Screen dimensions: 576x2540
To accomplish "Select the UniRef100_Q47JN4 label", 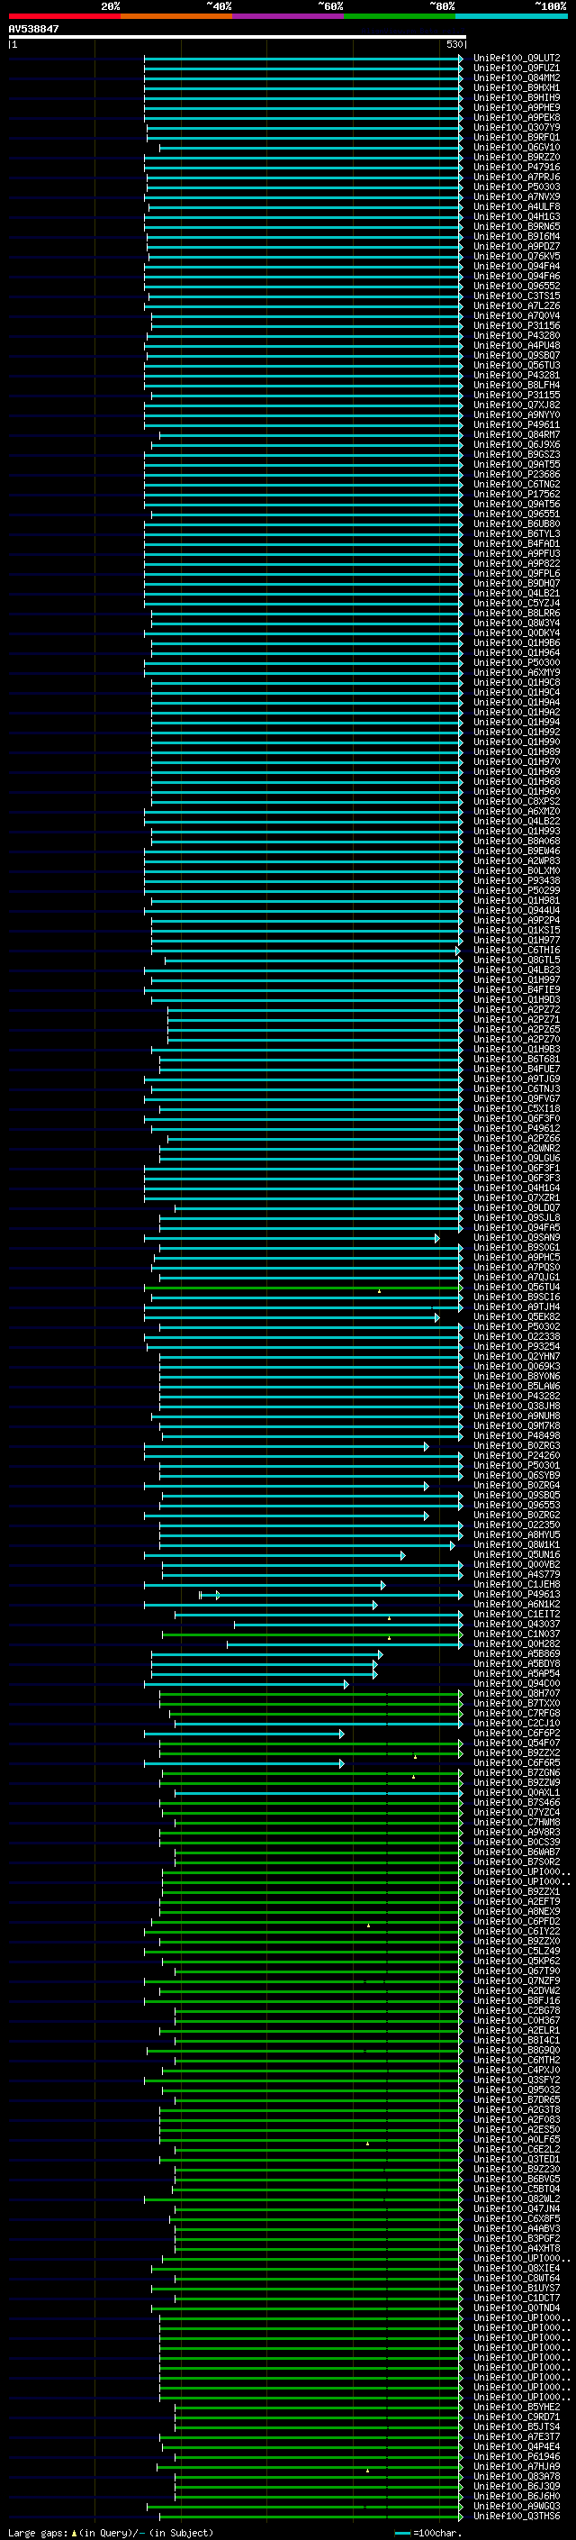I will click(517, 2208).
